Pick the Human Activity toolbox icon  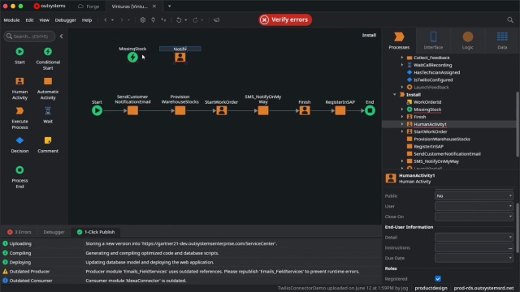pyautogui.click(x=19, y=81)
